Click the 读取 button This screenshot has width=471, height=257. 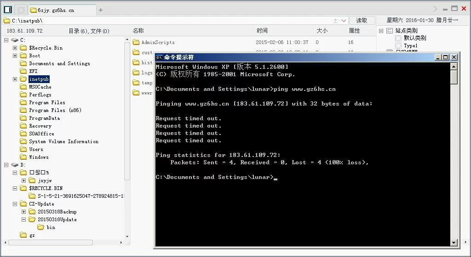362,21
